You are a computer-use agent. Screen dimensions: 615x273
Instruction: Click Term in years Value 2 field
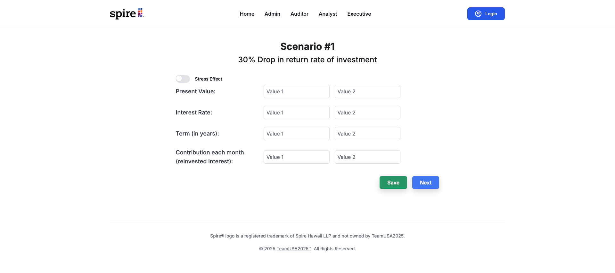click(367, 134)
